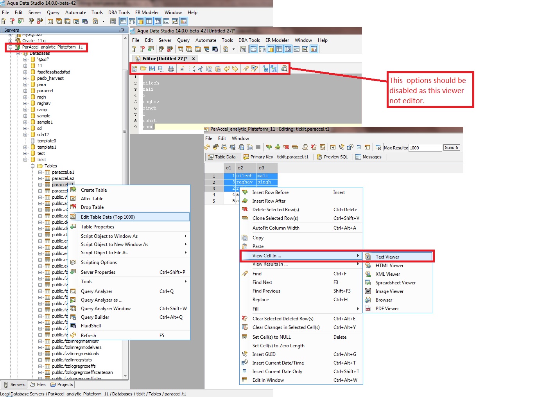
Task: Click the Refresh arrows icon in table editor toolbar
Action: click(207, 147)
